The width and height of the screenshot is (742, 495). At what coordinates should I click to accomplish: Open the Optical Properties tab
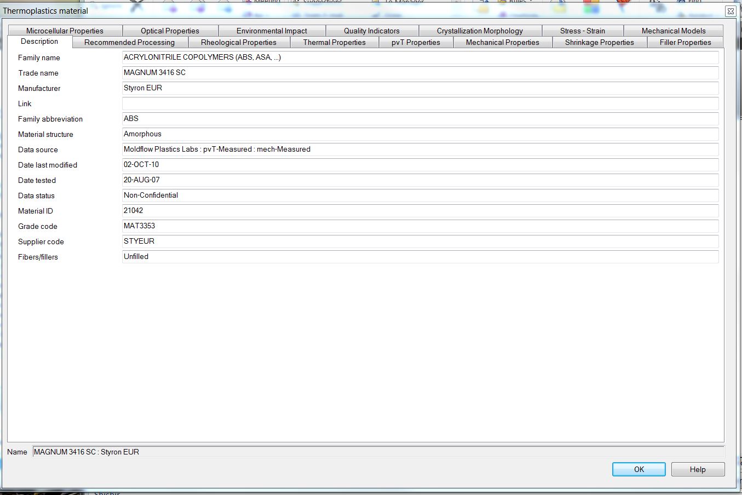pyautogui.click(x=170, y=30)
